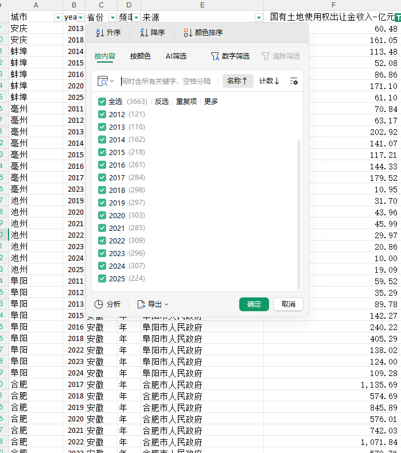Sort list by 名称 ascending

click(x=238, y=81)
